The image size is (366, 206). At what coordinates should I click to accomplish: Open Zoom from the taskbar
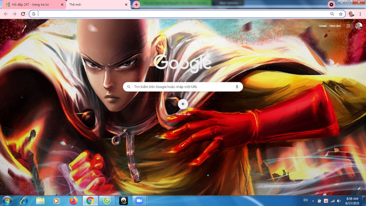[x=139, y=201]
